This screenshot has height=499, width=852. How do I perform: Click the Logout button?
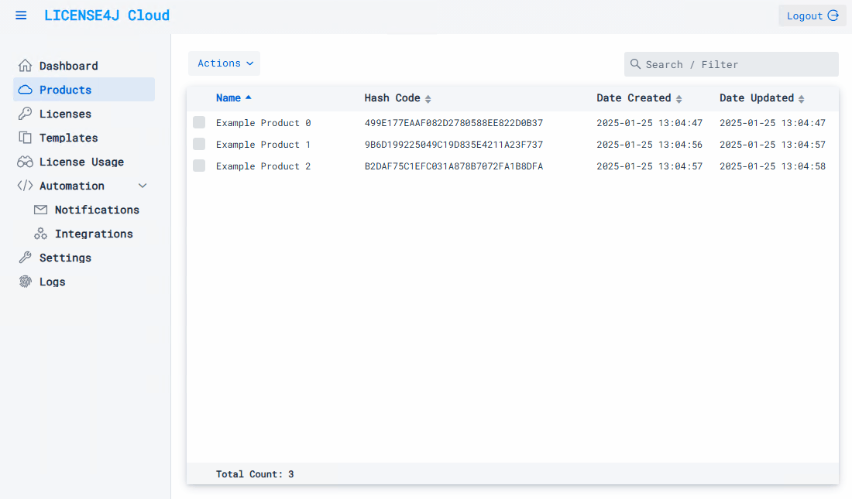click(812, 15)
